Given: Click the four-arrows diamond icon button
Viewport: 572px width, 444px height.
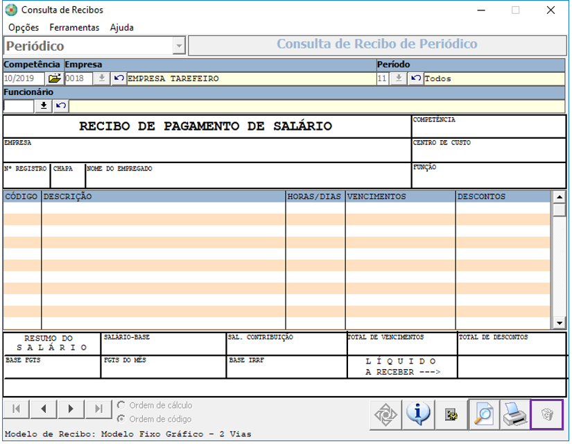Looking at the screenshot, I should [385, 415].
